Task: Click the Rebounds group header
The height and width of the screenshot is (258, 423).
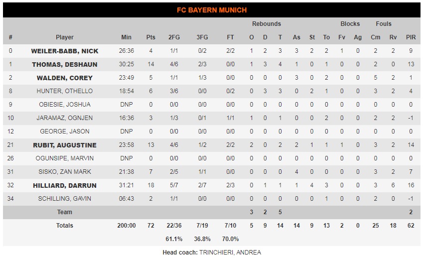Action: tap(267, 24)
